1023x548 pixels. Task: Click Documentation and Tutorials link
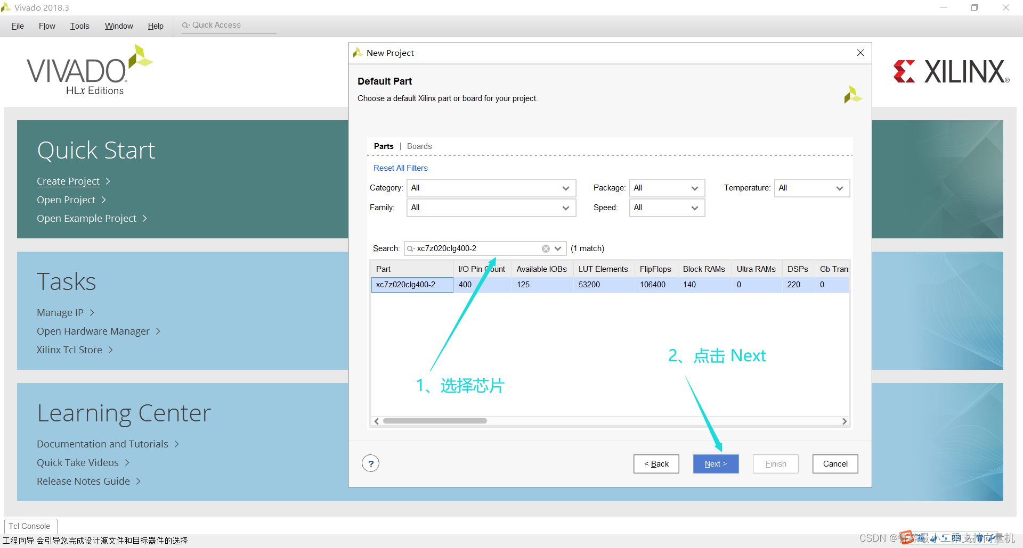pyautogui.click(x=102, y=444)
